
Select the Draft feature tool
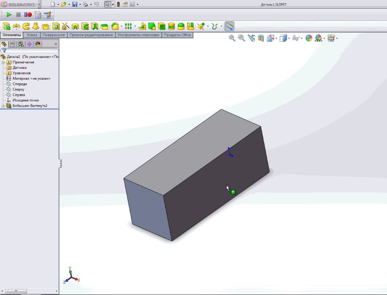pos(152,26)
